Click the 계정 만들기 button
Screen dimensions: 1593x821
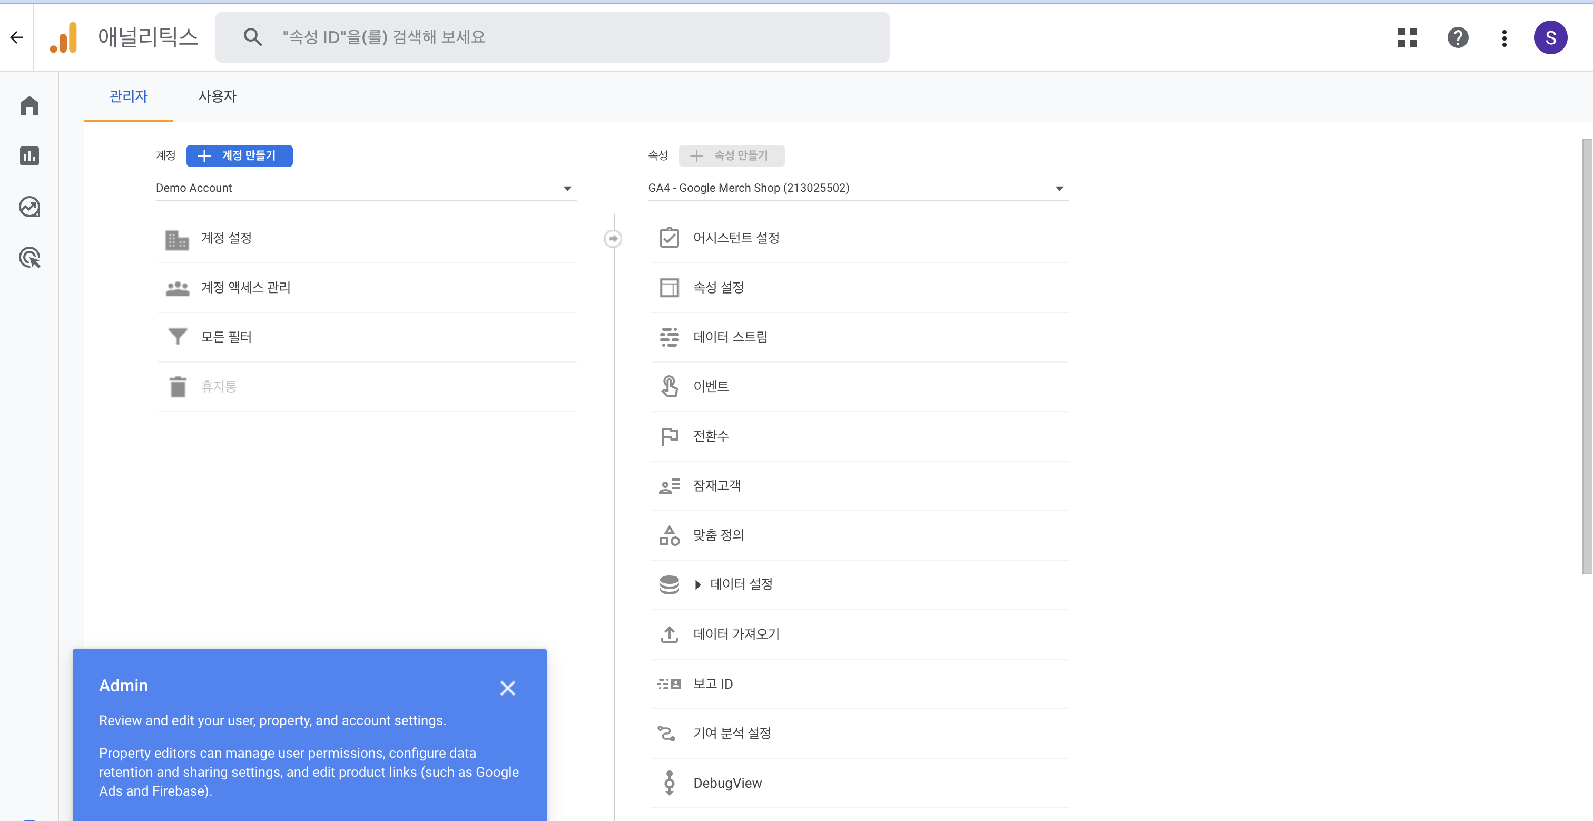pos(239,156)
